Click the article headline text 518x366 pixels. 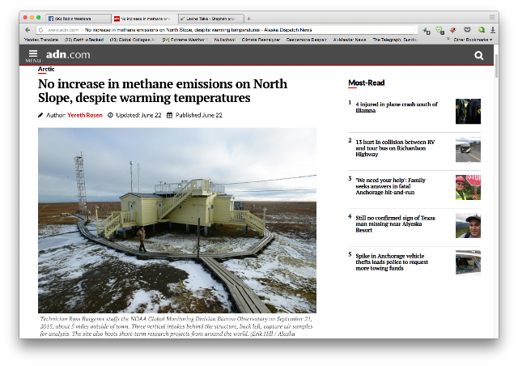163,91
